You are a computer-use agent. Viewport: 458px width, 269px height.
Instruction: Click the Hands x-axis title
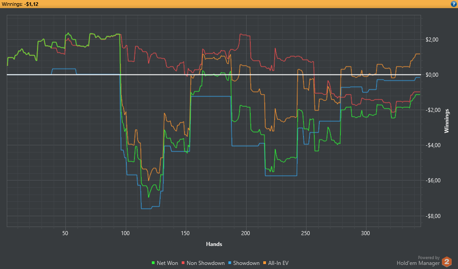(x=214, y=244)
